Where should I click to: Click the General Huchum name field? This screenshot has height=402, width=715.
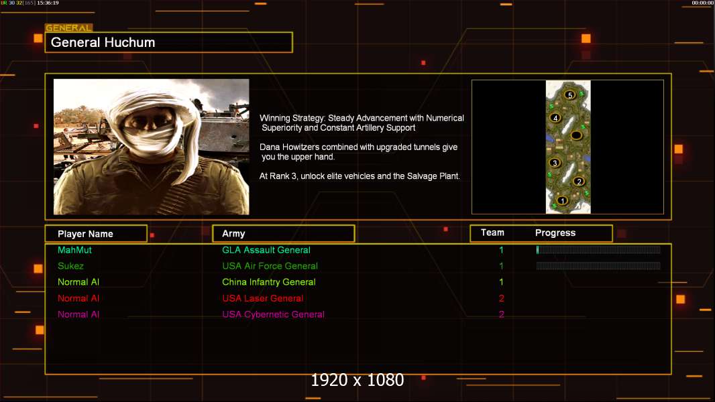[169, 42]
